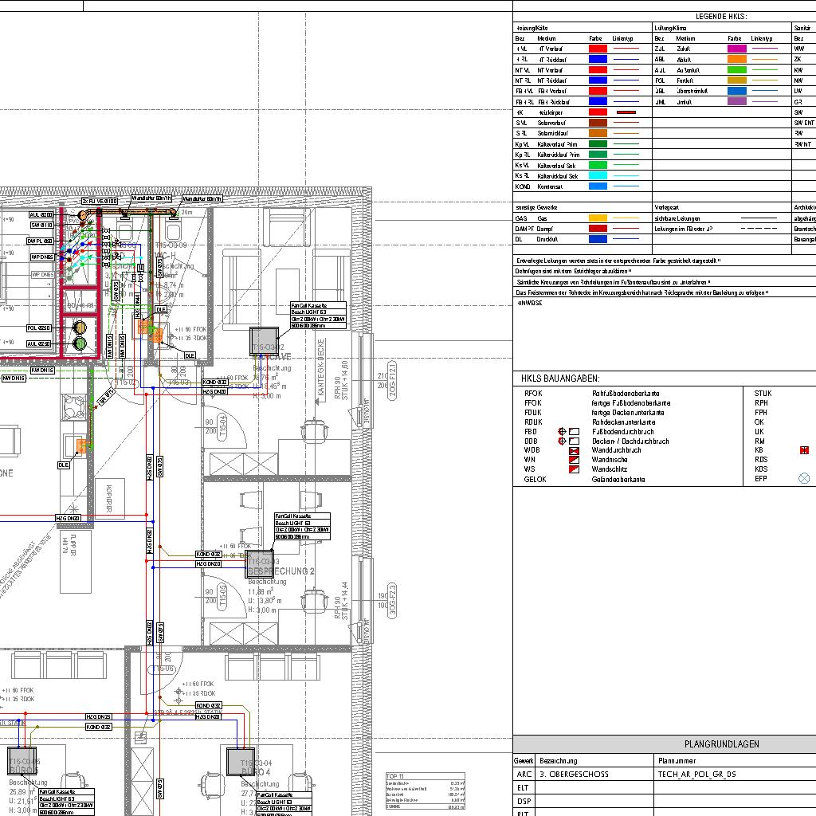Click the LEGENDE HKLS title
The width and height of the screenshot is (816, 816).
click(x=721, y=17)
